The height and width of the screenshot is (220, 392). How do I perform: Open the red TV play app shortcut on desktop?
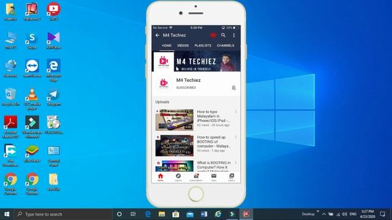click(x=53, y=11)
